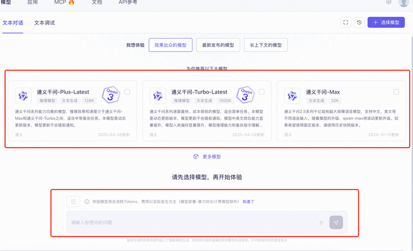This screenshot has width=413, height=251.
Task: Click the cube icon beside 更多模型
Action: point(196,157)
